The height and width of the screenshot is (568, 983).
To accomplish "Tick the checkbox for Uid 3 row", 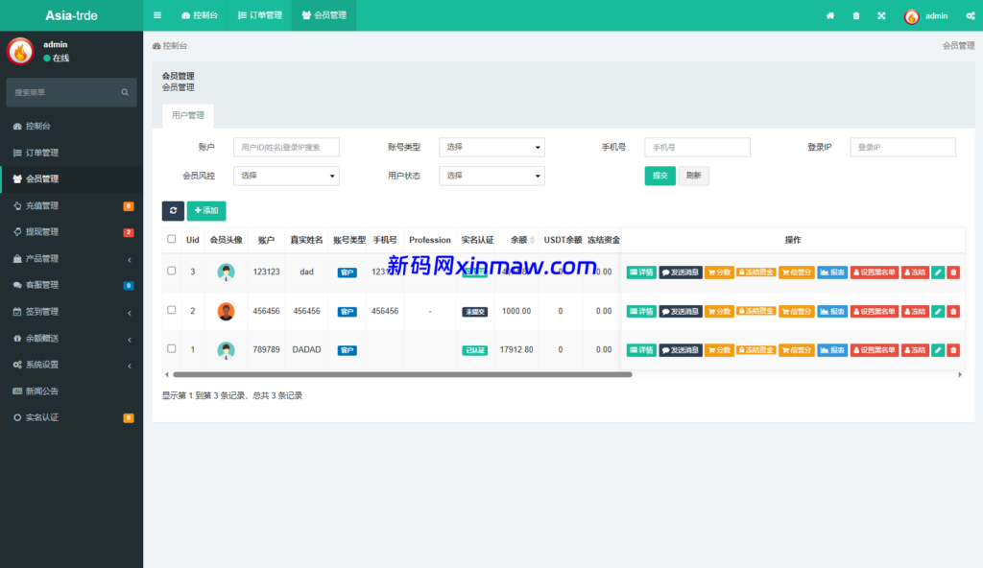I will pyautogui.click(x=171, y=271).
